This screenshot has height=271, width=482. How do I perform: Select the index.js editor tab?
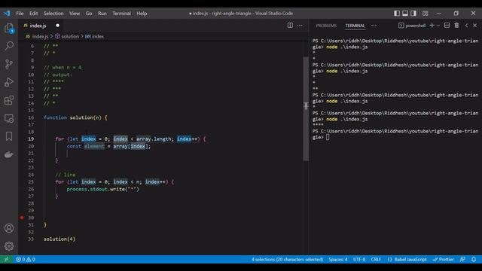(x=38, y=26)
